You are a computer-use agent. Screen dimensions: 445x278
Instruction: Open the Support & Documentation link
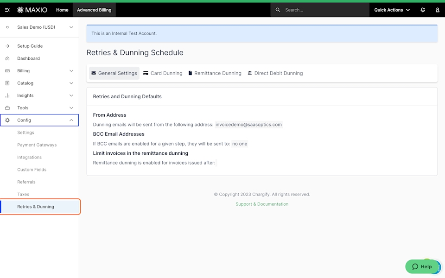point(262,204)
